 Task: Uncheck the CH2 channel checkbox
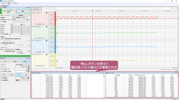(1, 28)
